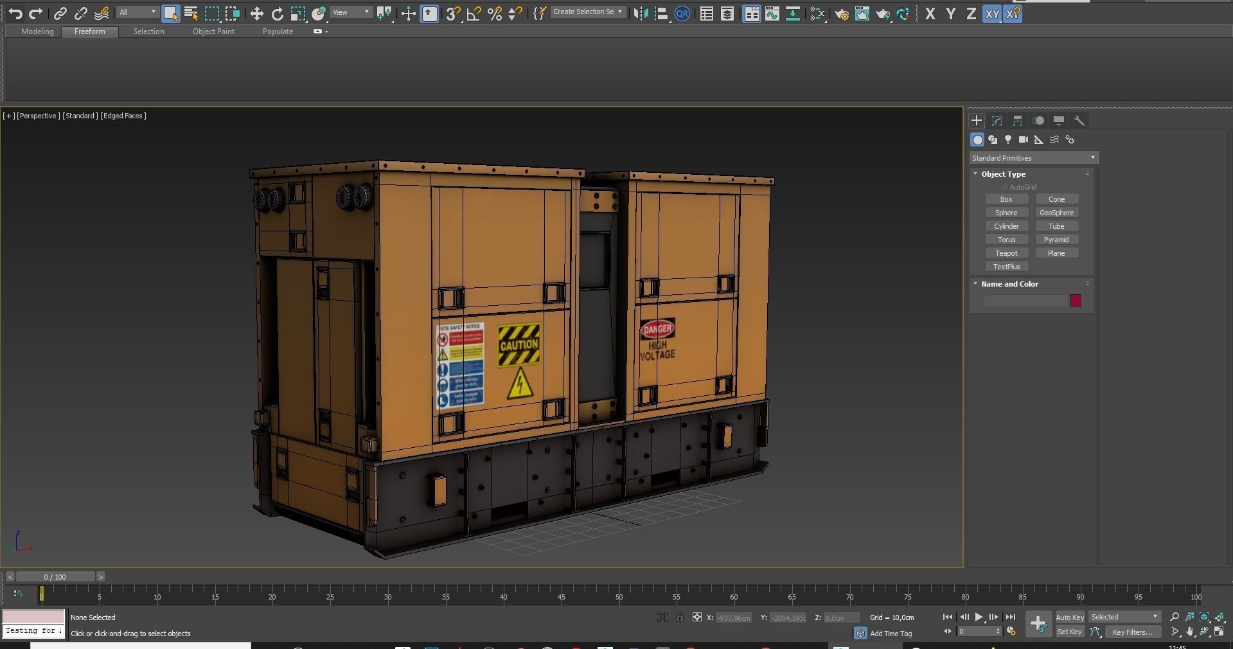Click the time slider 0 / 100
The image size is (1233, 649).
55,577
